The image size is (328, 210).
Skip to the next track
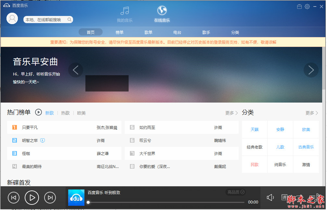tap(50, 198)
